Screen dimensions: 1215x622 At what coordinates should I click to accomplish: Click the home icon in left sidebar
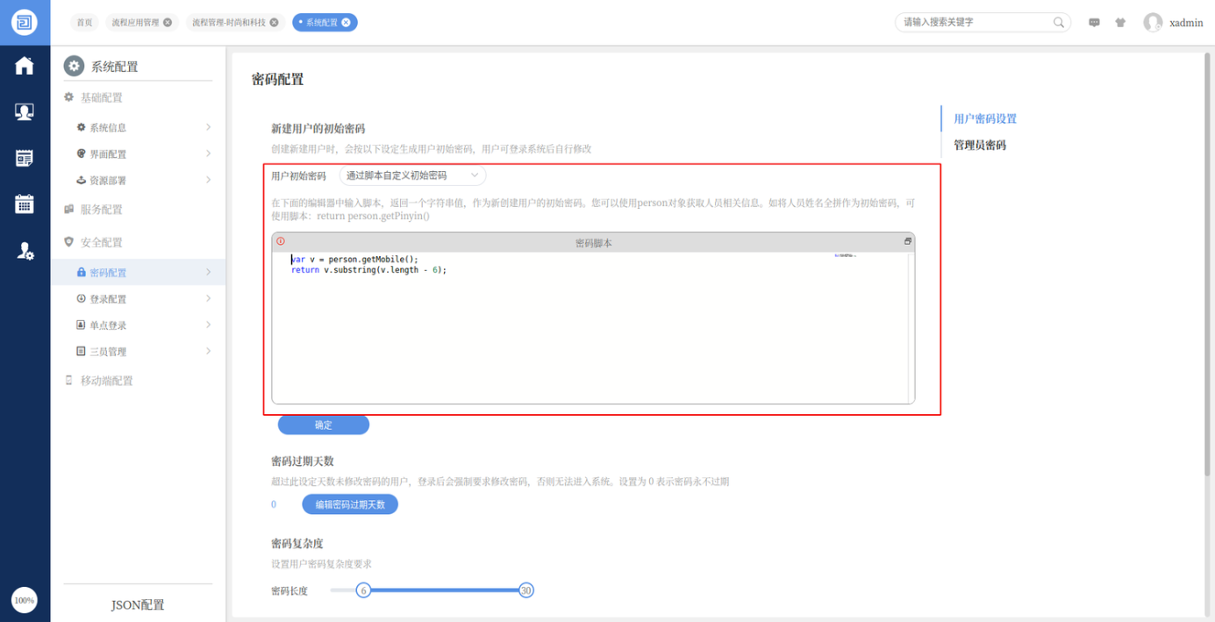click(25, 66)
